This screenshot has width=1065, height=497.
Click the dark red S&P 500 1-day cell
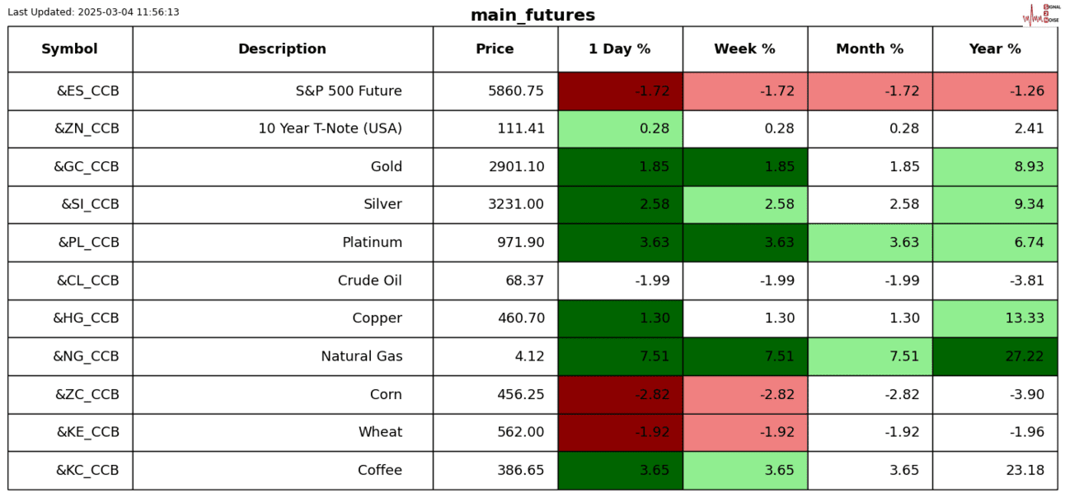pos(620,91)
